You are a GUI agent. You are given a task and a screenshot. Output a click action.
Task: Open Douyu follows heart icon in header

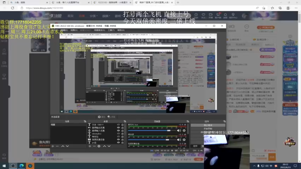pyautogui.click(x=203, y=15)
